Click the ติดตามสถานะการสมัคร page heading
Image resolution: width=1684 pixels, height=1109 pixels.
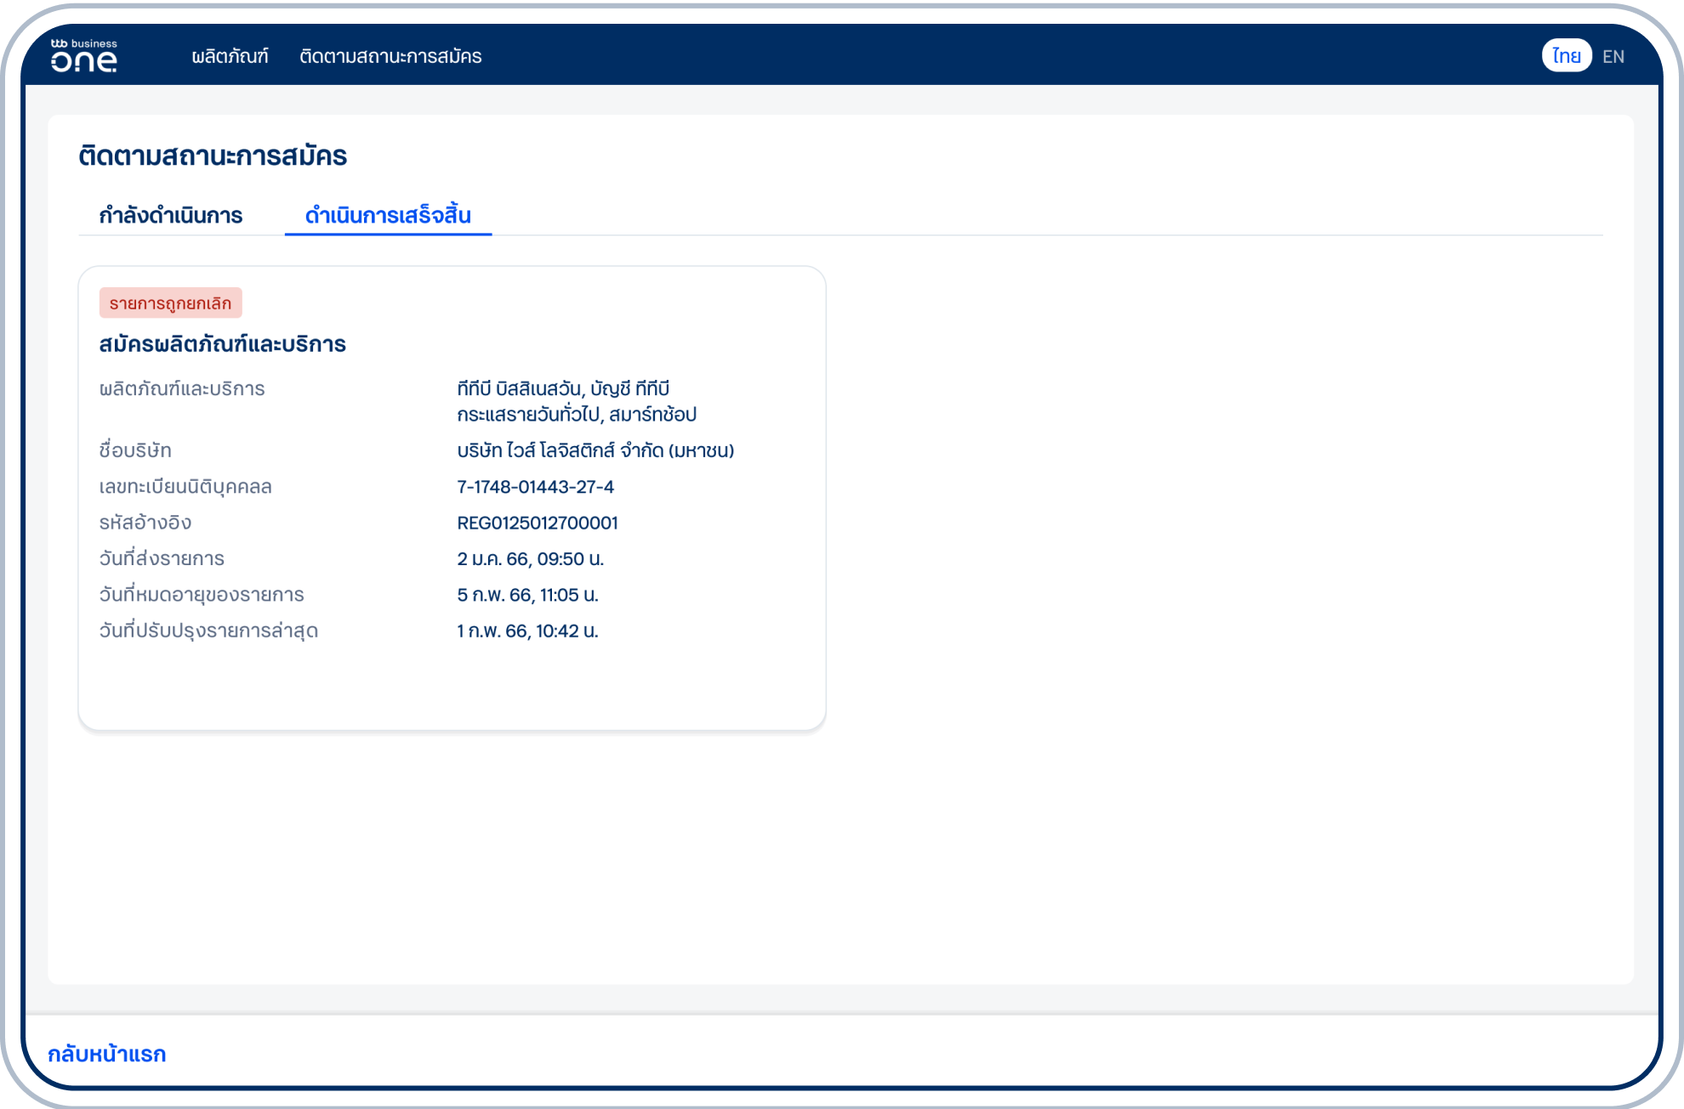(213, 156)
